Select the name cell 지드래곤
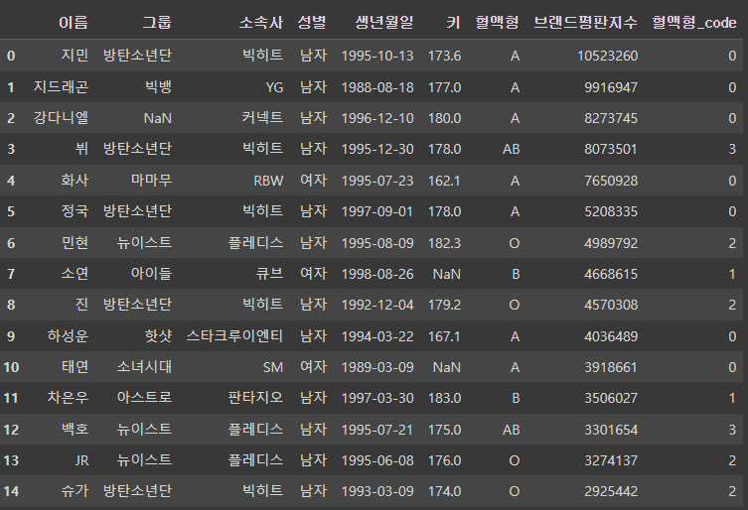748x510 pixels. point(61,86)
